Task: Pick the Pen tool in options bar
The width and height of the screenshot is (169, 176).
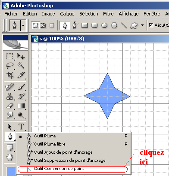Action: tap(65, 25)
